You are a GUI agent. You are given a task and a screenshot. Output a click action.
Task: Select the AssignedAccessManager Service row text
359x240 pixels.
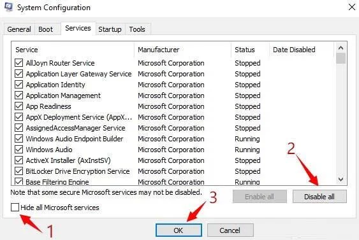pos(75,128)
